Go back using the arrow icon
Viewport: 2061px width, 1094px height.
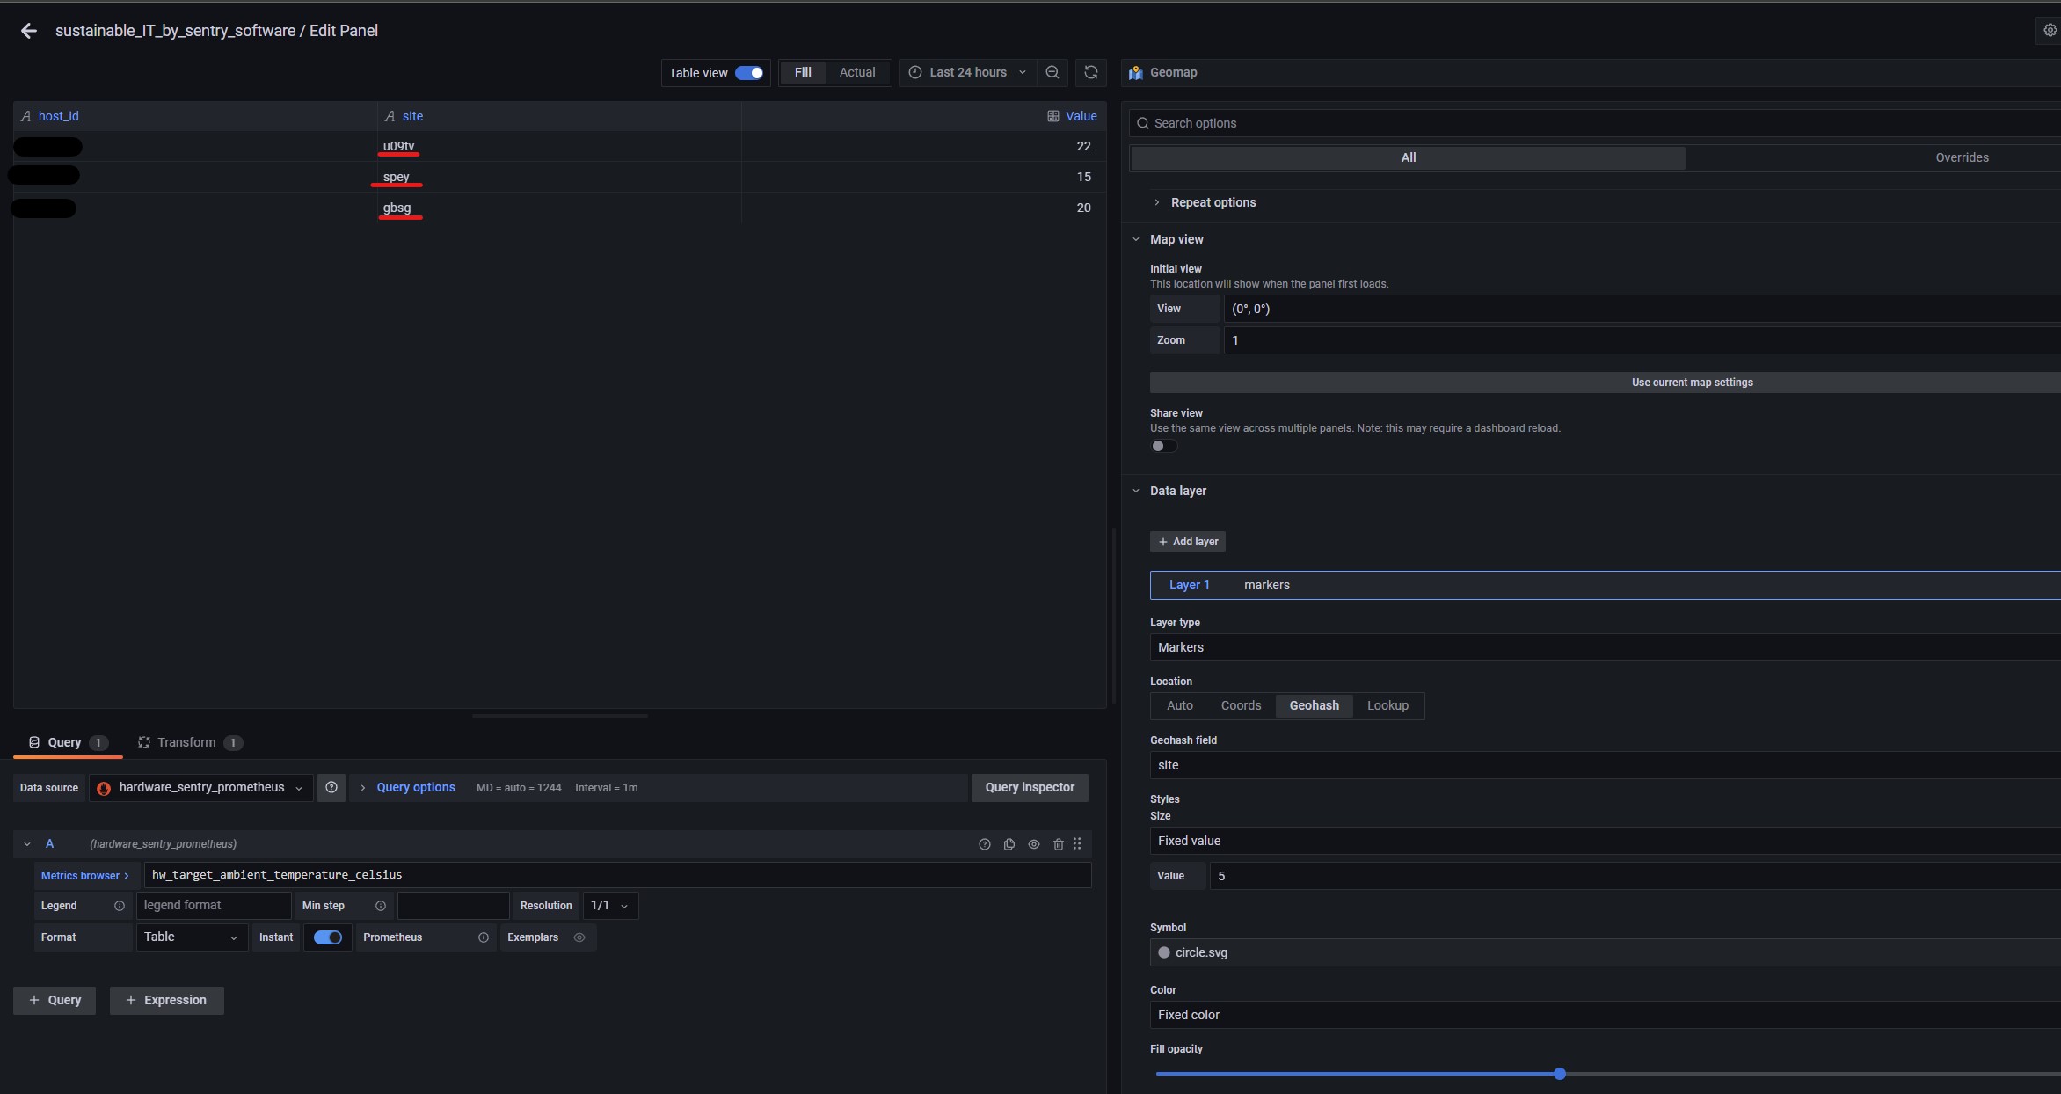[x=29, y=31]
